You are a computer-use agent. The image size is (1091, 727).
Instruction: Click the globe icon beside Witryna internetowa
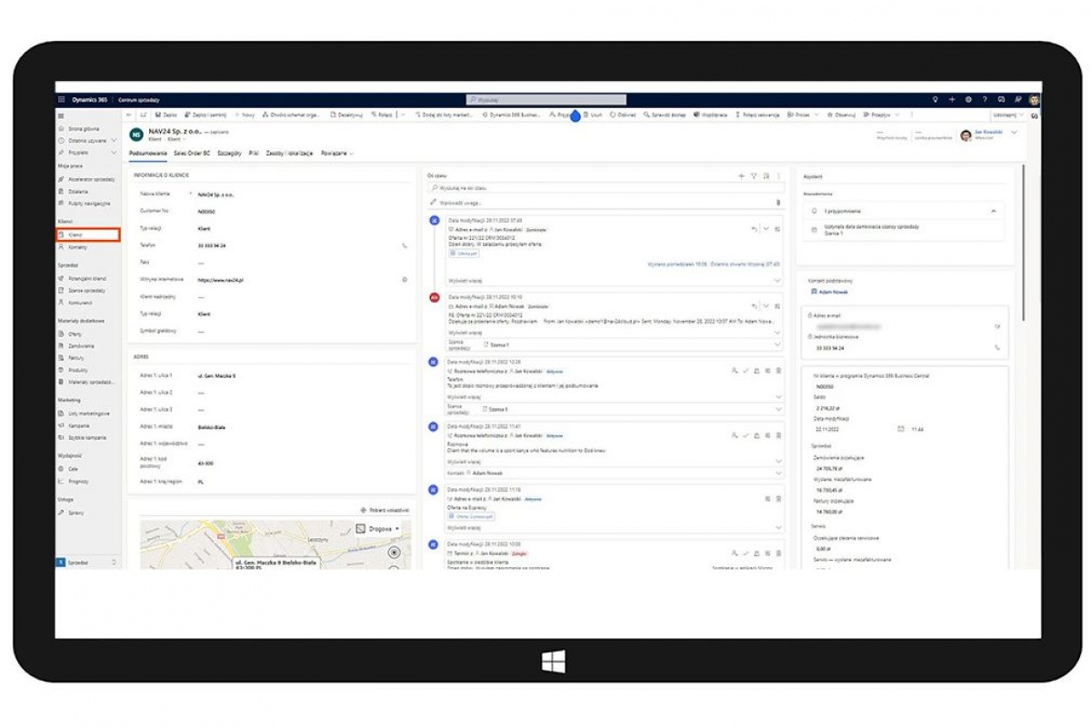coord(405,280)
